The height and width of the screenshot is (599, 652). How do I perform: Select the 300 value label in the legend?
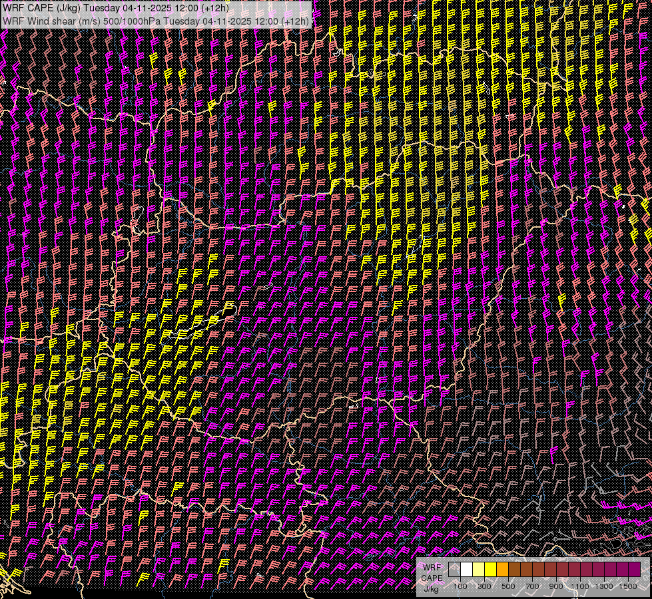484,586
